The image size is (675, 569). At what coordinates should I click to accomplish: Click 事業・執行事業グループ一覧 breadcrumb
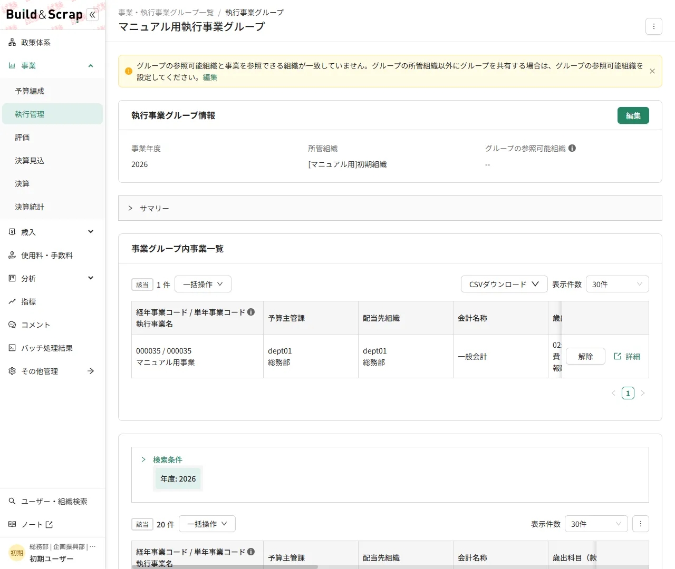[166, 12]
